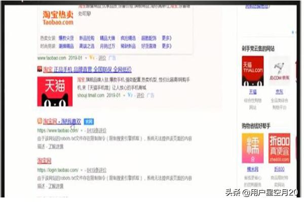Click the V1 credit icon after www.taobao.com 2019-01
Screen dimensions: 304x202
pyautogui.click(x=92, y=58)
